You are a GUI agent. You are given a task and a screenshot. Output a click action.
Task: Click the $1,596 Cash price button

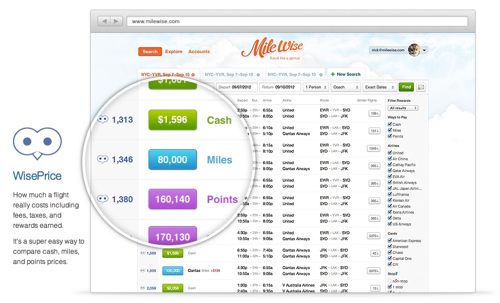172,119
